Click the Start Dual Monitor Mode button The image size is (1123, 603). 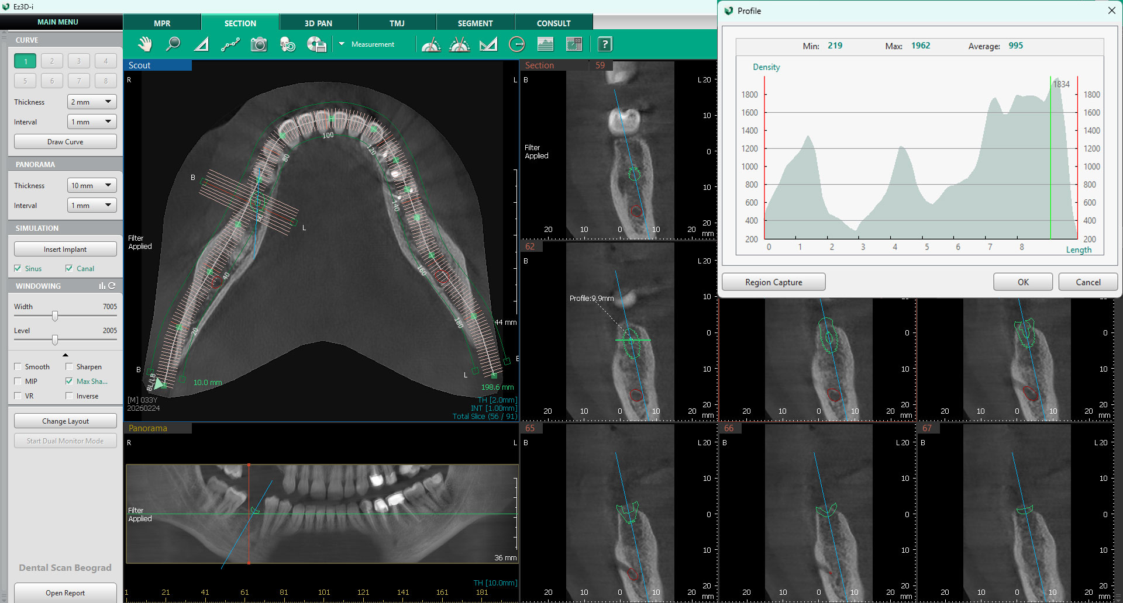pos(66,441)
